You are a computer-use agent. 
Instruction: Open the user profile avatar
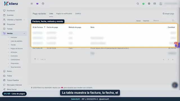tap(161, 4)
